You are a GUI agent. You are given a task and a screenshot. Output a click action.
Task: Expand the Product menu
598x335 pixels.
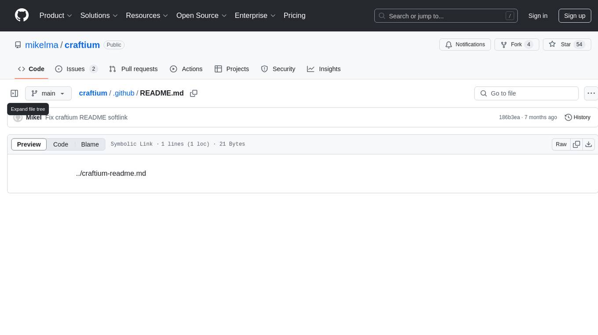pyautogui.click(x=56, y=15)
